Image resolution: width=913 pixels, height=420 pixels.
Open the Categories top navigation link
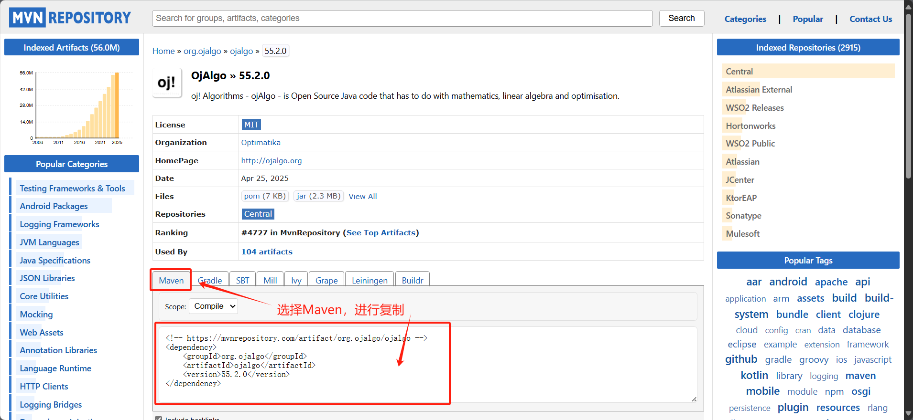click(745, 19)
